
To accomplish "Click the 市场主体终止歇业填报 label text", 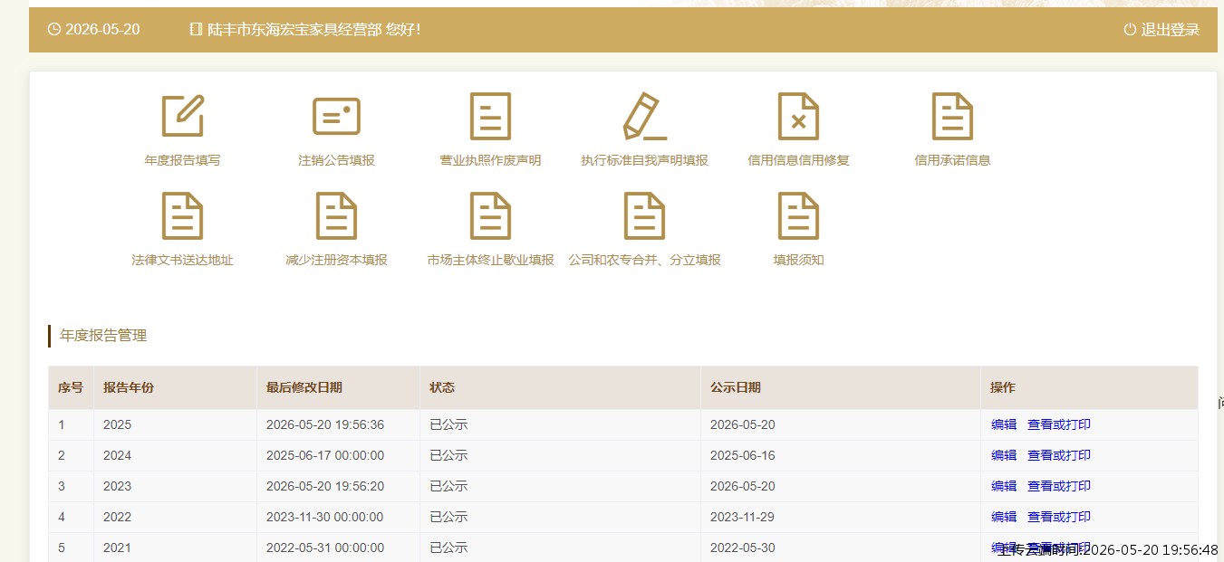I will coord(490,260).
